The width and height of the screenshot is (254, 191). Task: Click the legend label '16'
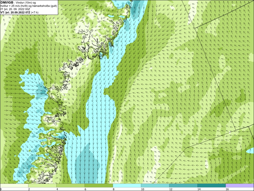pyautogui.click(x=227, y=189)
